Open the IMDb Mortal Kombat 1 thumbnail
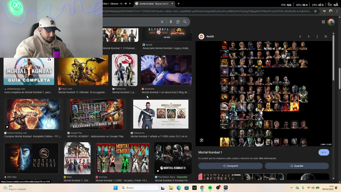This screenshot has width=341, height=192. [x=77, y=158]
